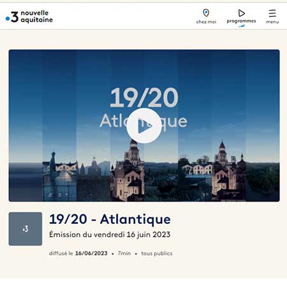Image resolution: width=287 pixels, height=287 pixels.
Task: Open the France 3 Nouvelle Aquitaine logo
Action: click(x=29, y=17)
